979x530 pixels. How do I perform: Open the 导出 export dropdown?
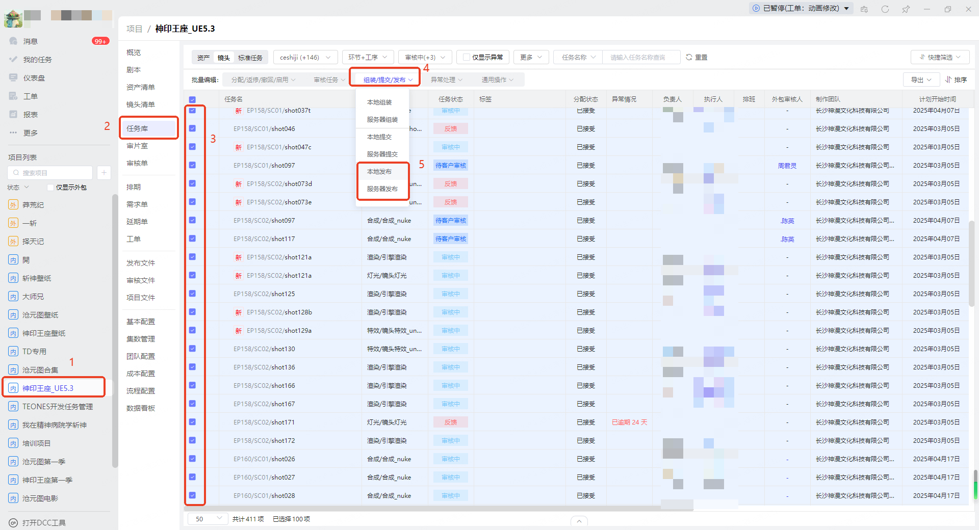click(921, 80)
